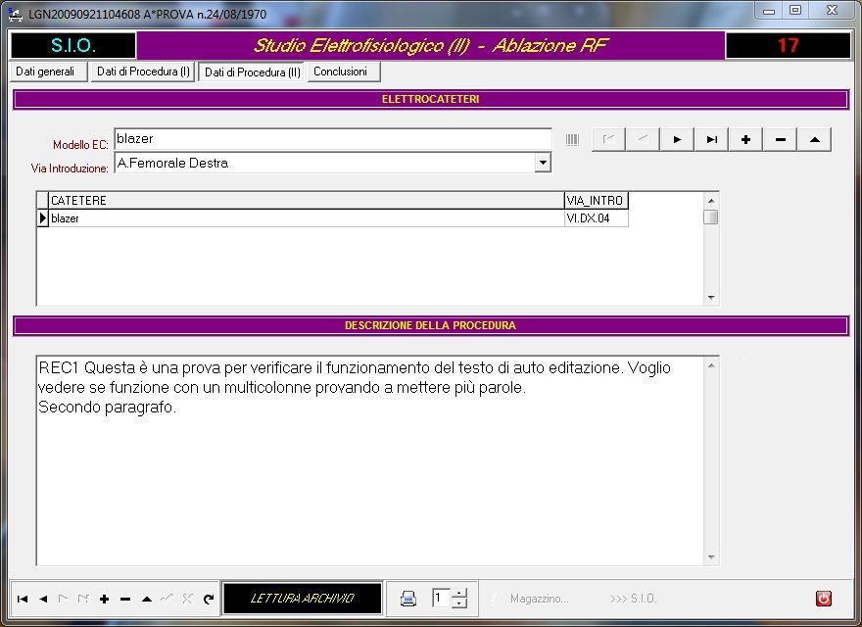862x627 pixels.
Task: Edit record via bottom navigator up triangle
Action: coord(146,599)
